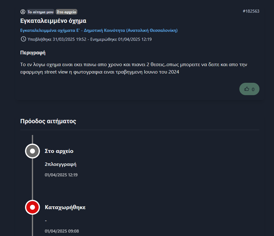Click the clock icon next to submission date

pos(23,39)
